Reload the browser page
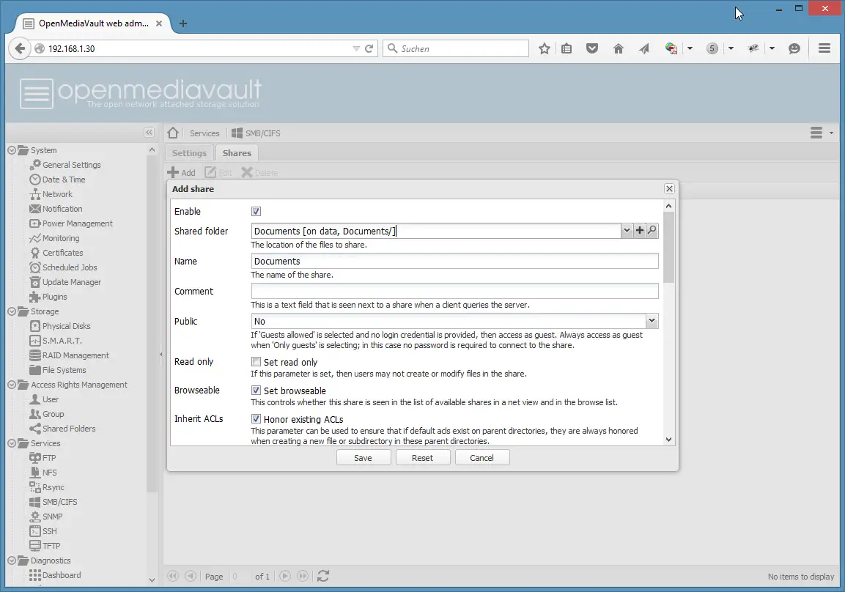Viewport: 845px width, 592px height. tap(369, 48)
